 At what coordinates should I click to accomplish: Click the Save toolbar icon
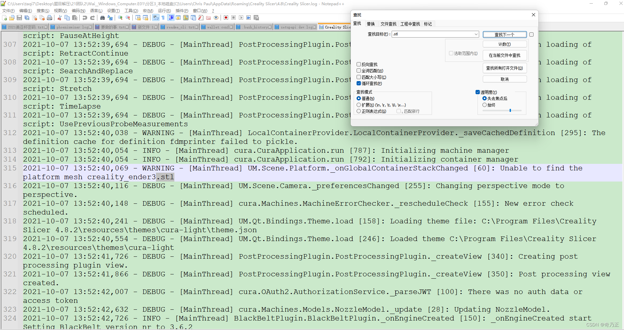pyautogui.click(x=19, y=18)
